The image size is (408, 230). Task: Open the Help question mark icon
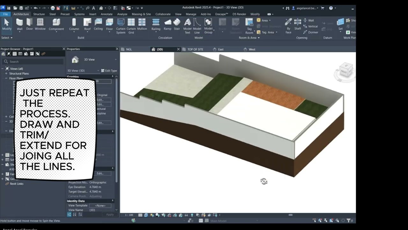(331, 8)
